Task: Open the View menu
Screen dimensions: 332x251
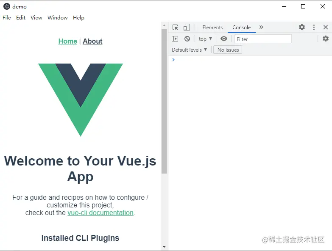Action: (x=36, y=17)
